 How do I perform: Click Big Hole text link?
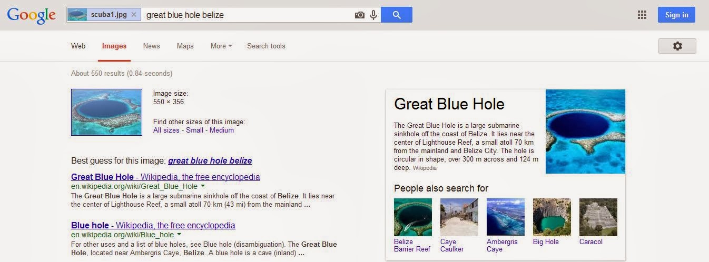tap(546, 242)
